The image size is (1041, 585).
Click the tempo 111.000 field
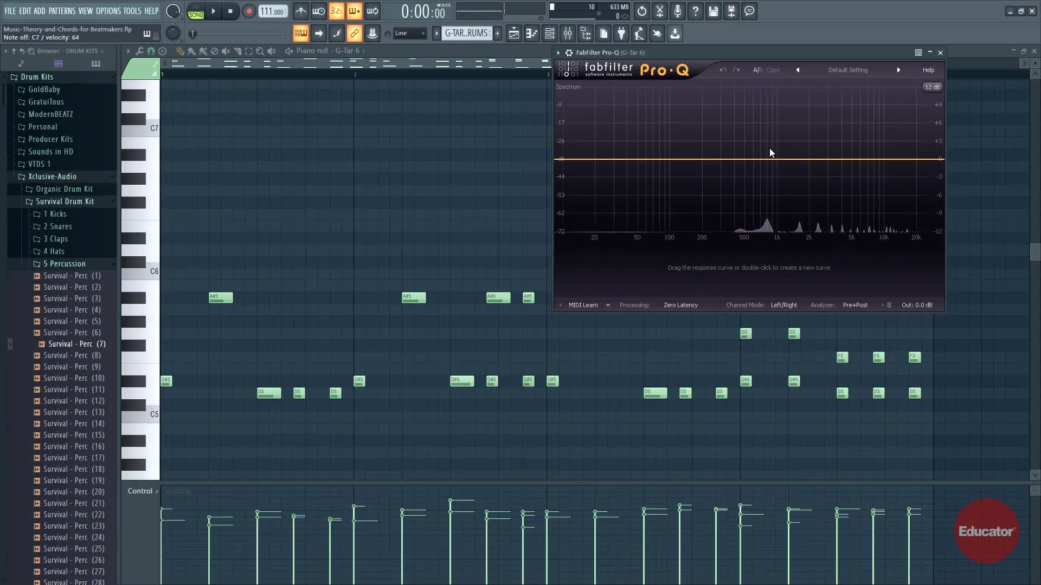(272, 11)
